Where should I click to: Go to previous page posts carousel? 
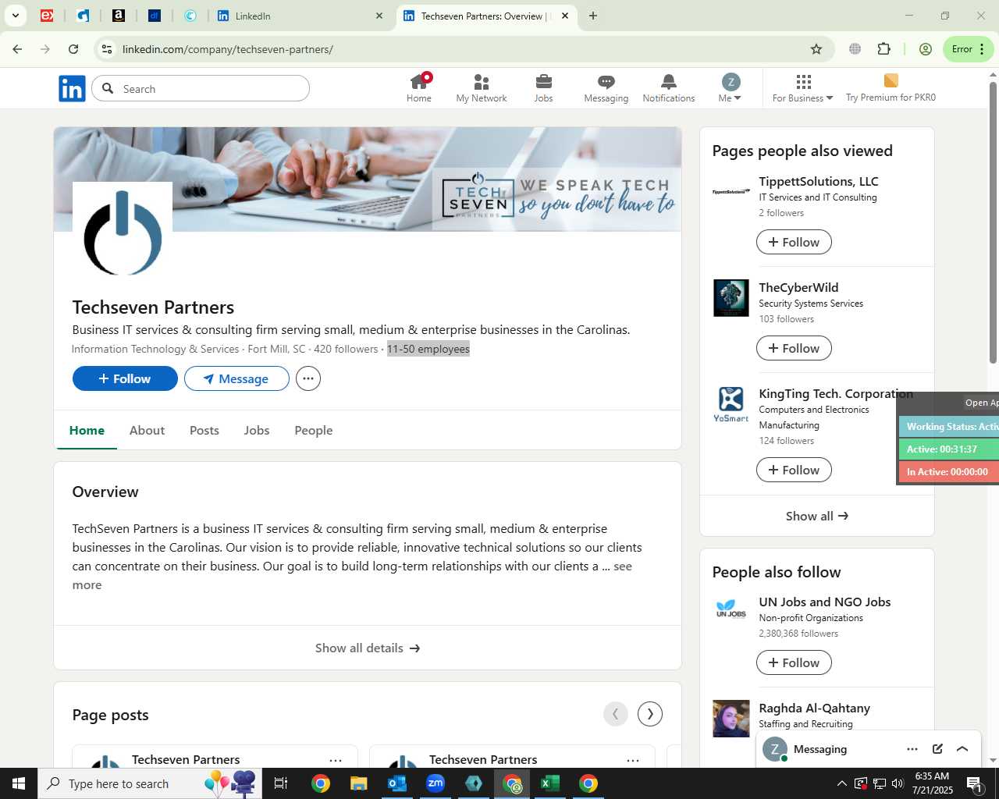tap(616, 713)
